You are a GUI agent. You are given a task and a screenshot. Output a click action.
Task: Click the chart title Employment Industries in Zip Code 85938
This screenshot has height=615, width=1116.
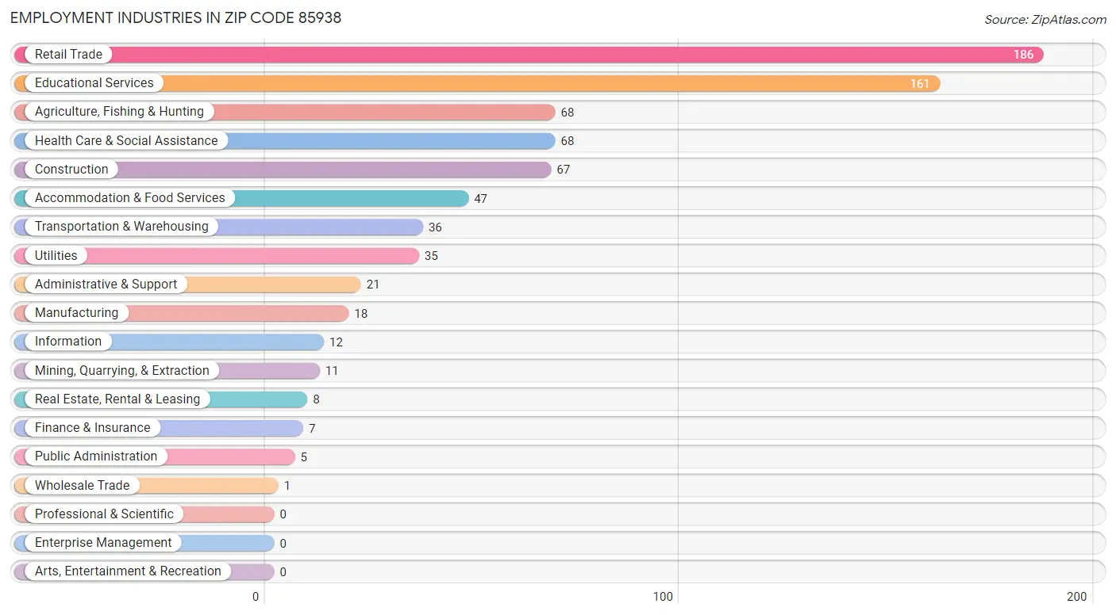[175, 17]
